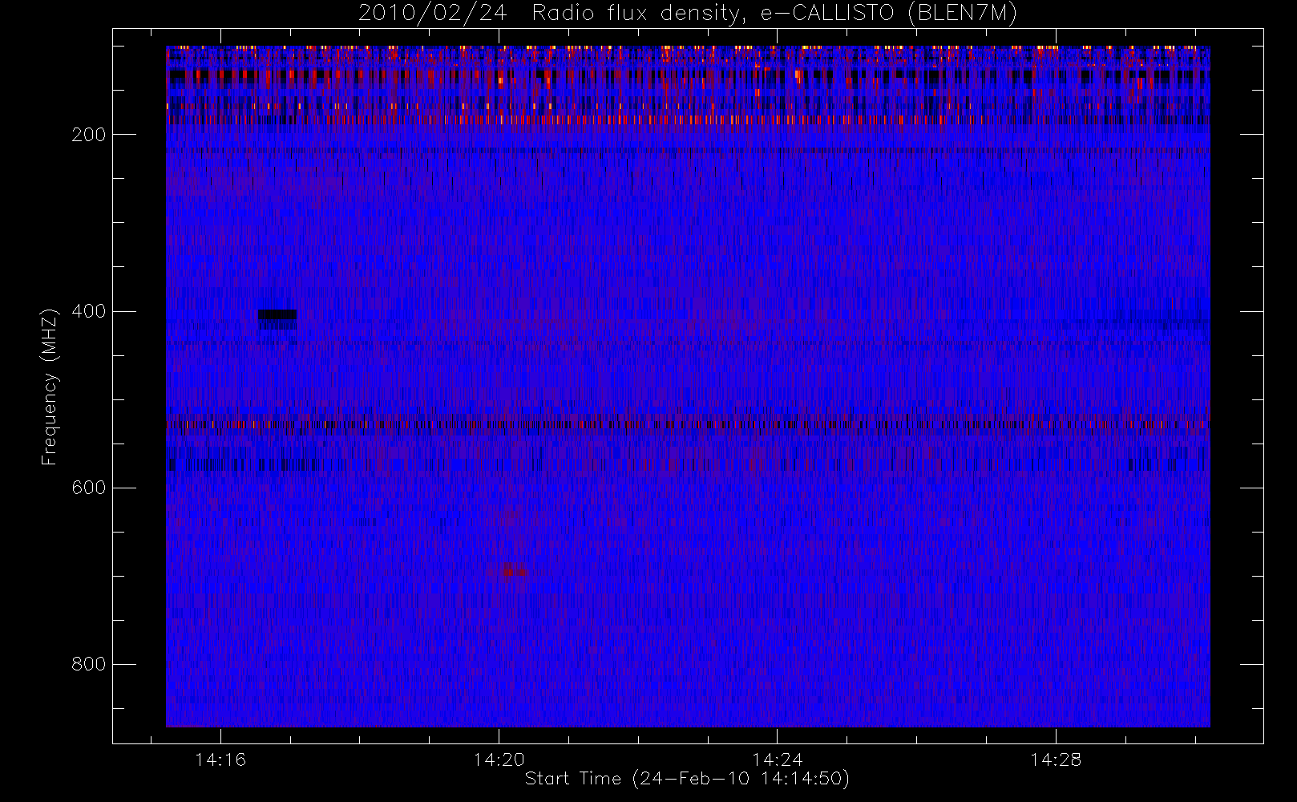
Task: Click the 14:24 time tick label
Action: click(x=778, y=759)
